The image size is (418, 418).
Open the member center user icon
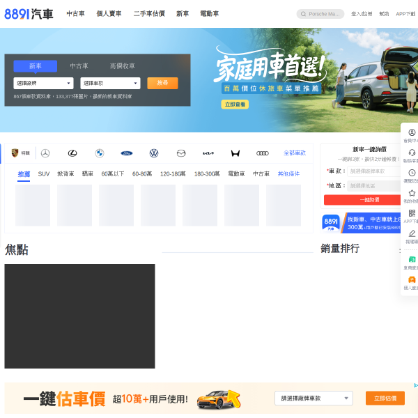(x=412, y=132)
